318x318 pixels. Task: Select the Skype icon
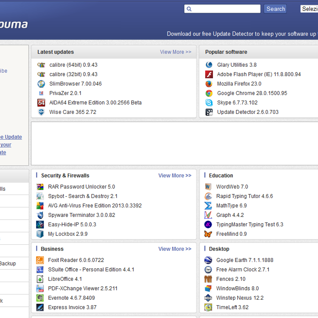coord(209,103)
